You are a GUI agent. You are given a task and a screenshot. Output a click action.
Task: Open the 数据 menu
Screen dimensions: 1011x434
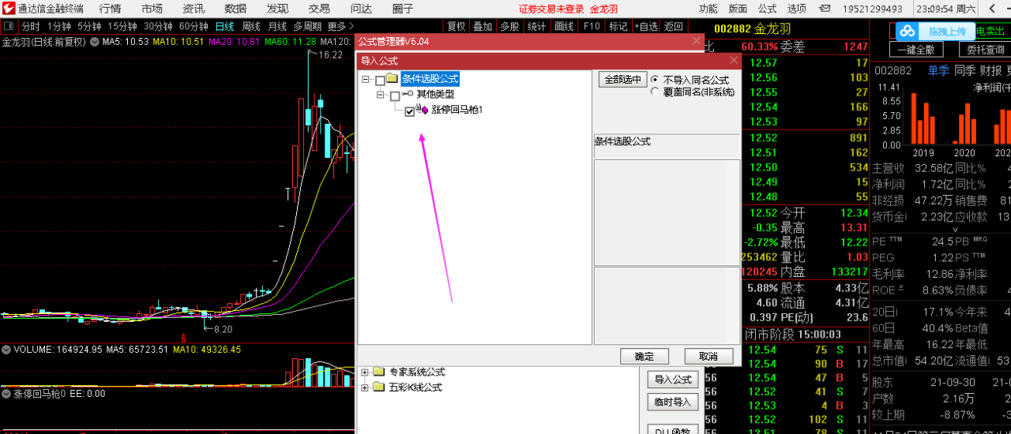point(235,9)
